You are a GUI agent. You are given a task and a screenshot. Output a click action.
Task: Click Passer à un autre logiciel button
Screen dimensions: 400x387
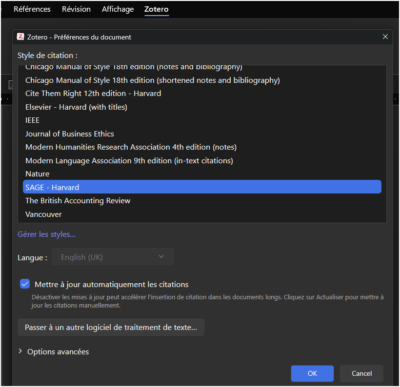[x=111, y=328]
